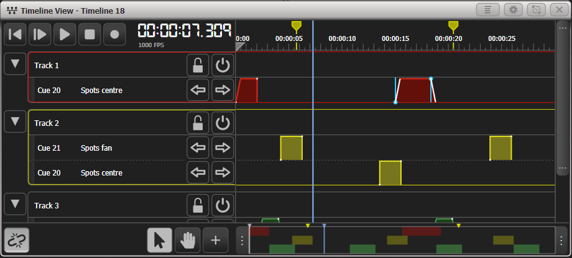Choose the pointer select tool
Screen dimensions: 572x258
[x=160, y=240]
